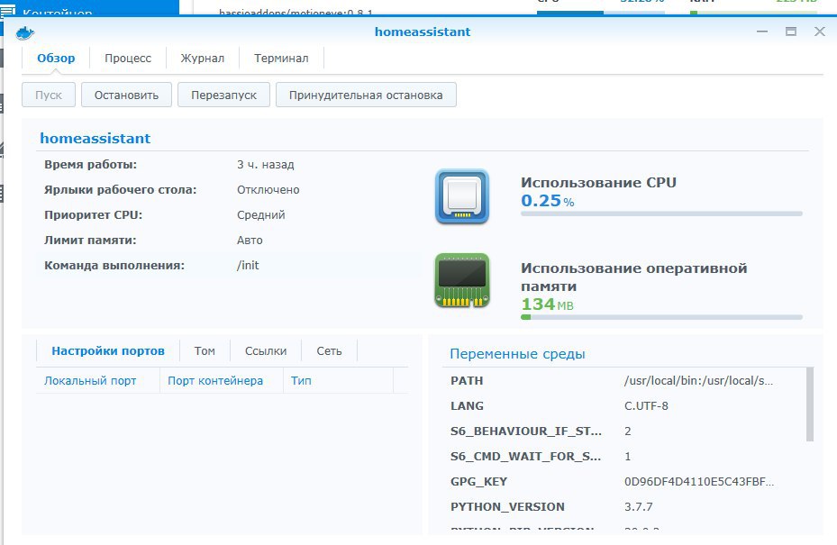
Task: Click the homeassistant container name heading
Action: tap(95, 138)
